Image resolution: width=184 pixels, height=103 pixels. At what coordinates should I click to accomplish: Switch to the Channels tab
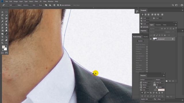tap(158, 25)
